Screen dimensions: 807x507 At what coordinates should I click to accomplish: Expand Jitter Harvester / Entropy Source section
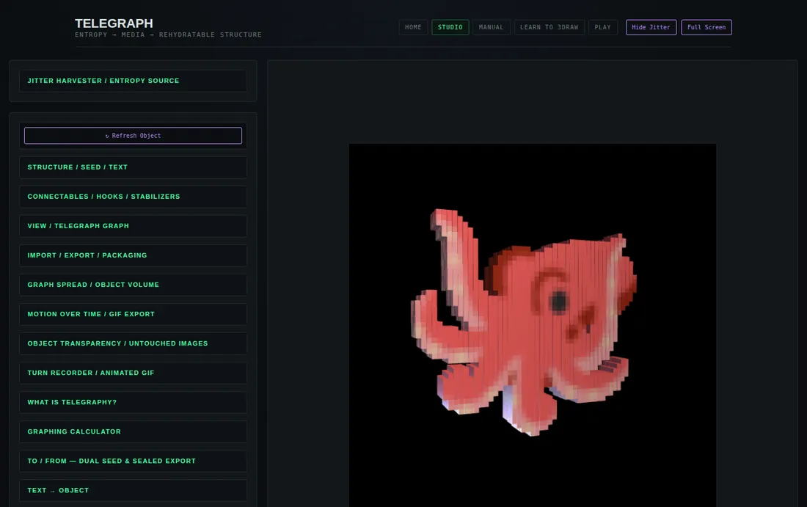(x=133, y=81)
